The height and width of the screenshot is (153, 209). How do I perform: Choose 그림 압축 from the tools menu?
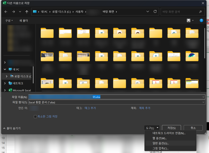[x=170, y=148]
